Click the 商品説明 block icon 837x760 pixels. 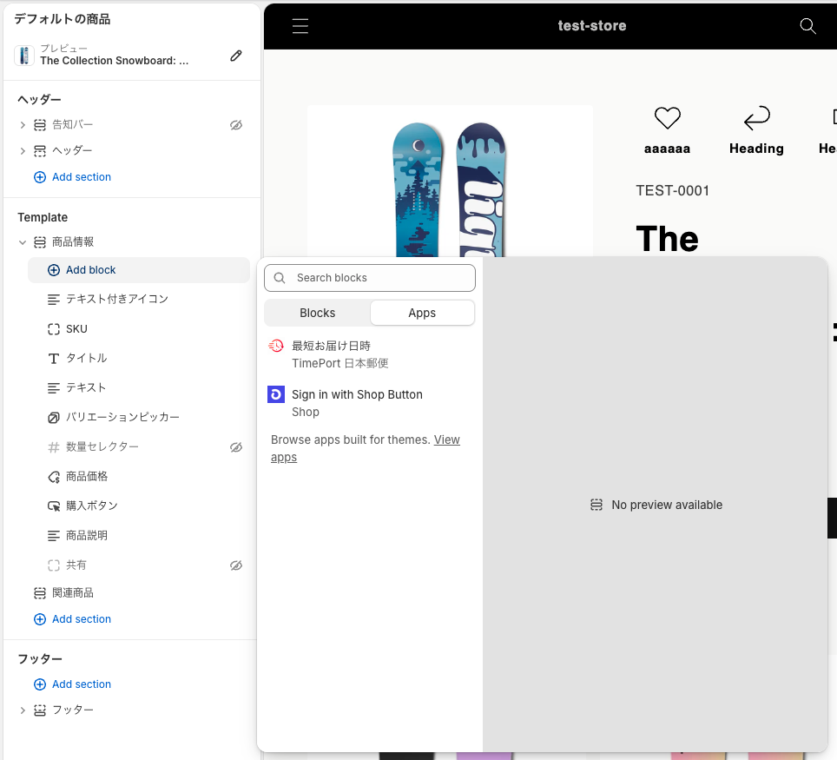54,536
